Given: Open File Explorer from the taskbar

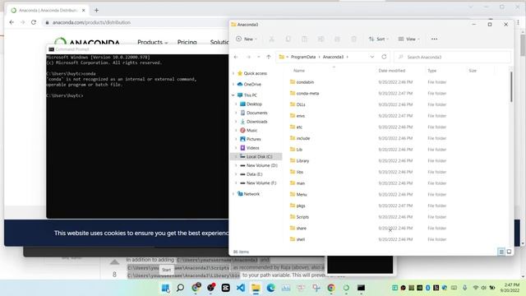Looking at the screenshot, I should 256,288.
